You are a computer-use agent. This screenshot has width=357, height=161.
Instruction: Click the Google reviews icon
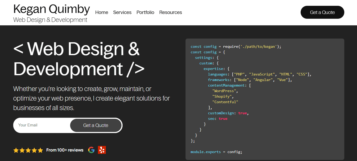point(91,150)
